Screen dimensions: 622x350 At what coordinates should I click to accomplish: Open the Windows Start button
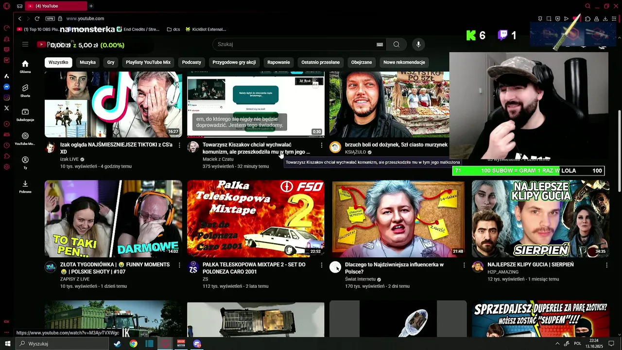pyautogui.click(x=7, y=344)
